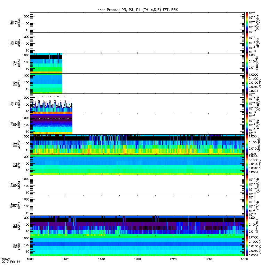Click the 'hhmm' axis unit label
This screenshot has width=261, height=279.
pyautogui.click(x=6, y=259)
